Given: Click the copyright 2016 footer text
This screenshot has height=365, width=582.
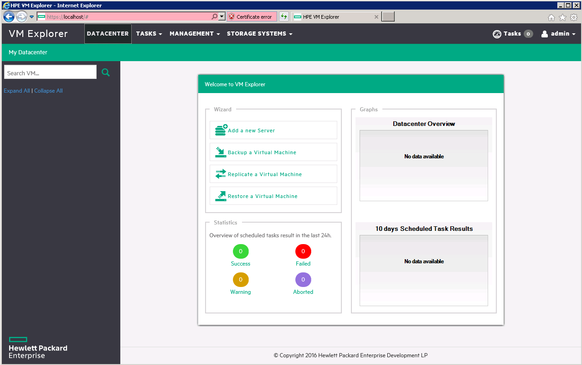Looking at the screenshot, I should (351, 355).
